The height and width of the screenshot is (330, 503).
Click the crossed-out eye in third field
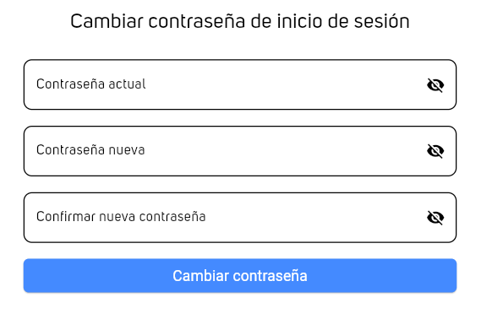(435, 218)
